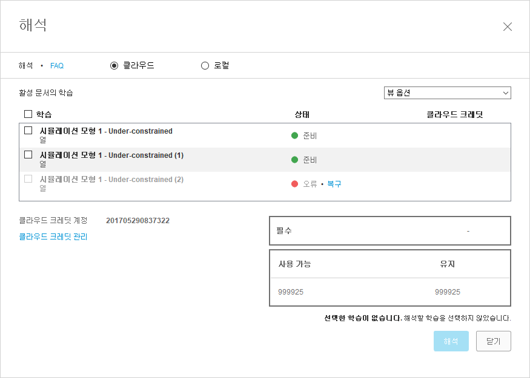Check the Under-constrained (1) study checkbox
This screenshot has height=378, width=530.
click(28, 155)
